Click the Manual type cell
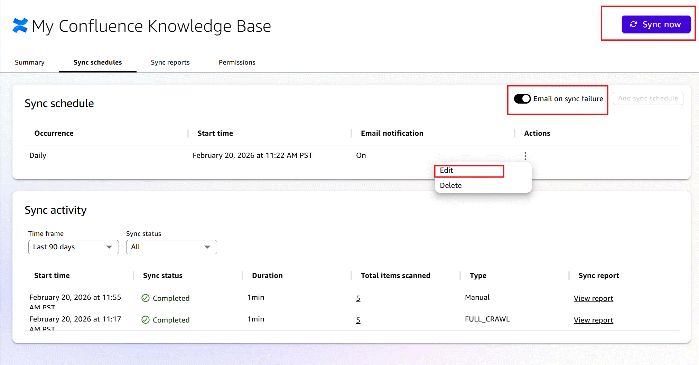Image resolution: width=699 pixels, height=365 pixels. click(477, 297)
